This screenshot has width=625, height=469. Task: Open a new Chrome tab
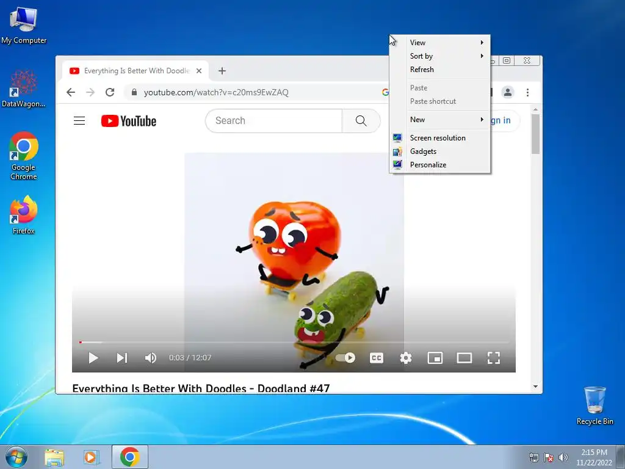coord(222,71)
